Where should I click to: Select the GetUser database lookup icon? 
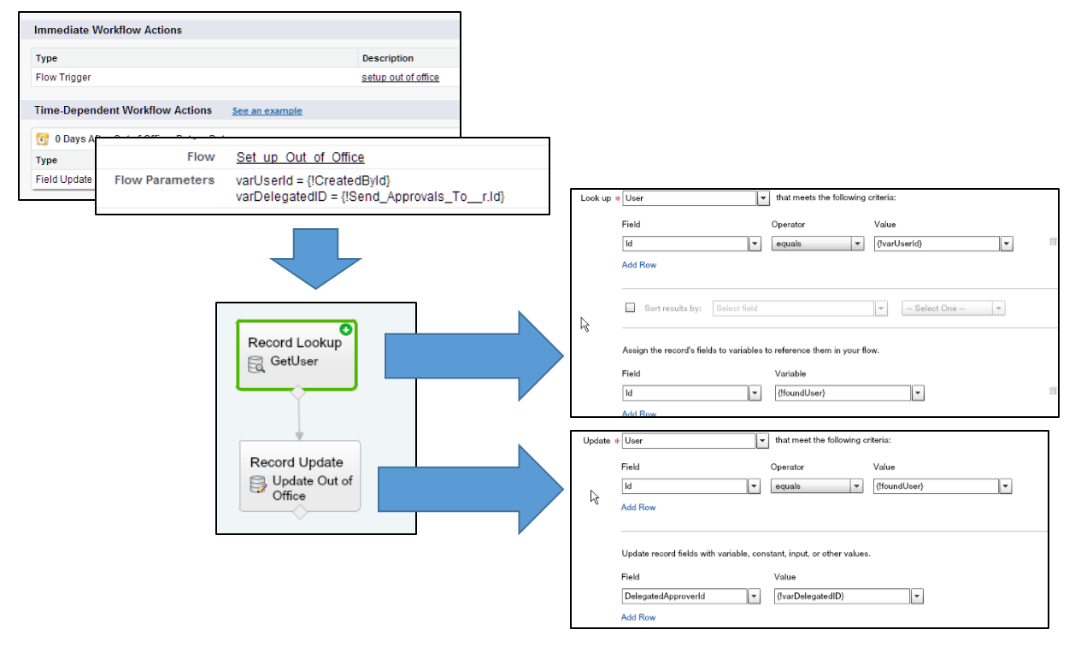(256, 365)
